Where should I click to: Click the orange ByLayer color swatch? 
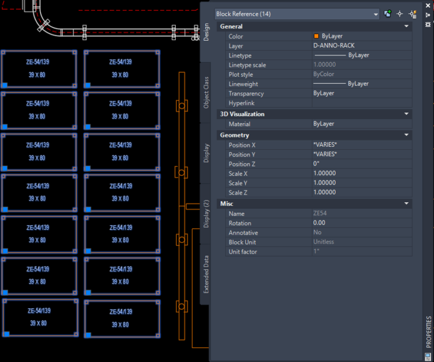[x=316, y=36]
